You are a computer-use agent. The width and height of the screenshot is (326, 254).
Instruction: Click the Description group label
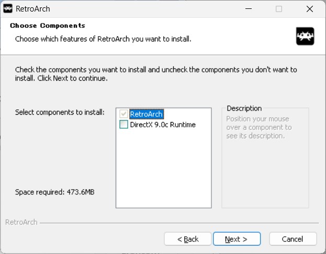coord(244,108)
